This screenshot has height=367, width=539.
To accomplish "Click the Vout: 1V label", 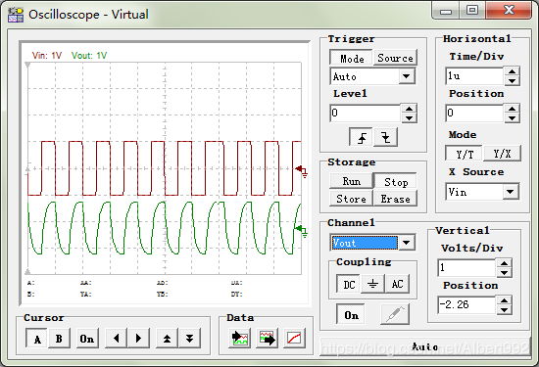I will 89,55.
